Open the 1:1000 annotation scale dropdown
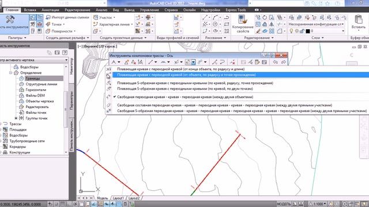Screen dimensions: 369x207 318,204
